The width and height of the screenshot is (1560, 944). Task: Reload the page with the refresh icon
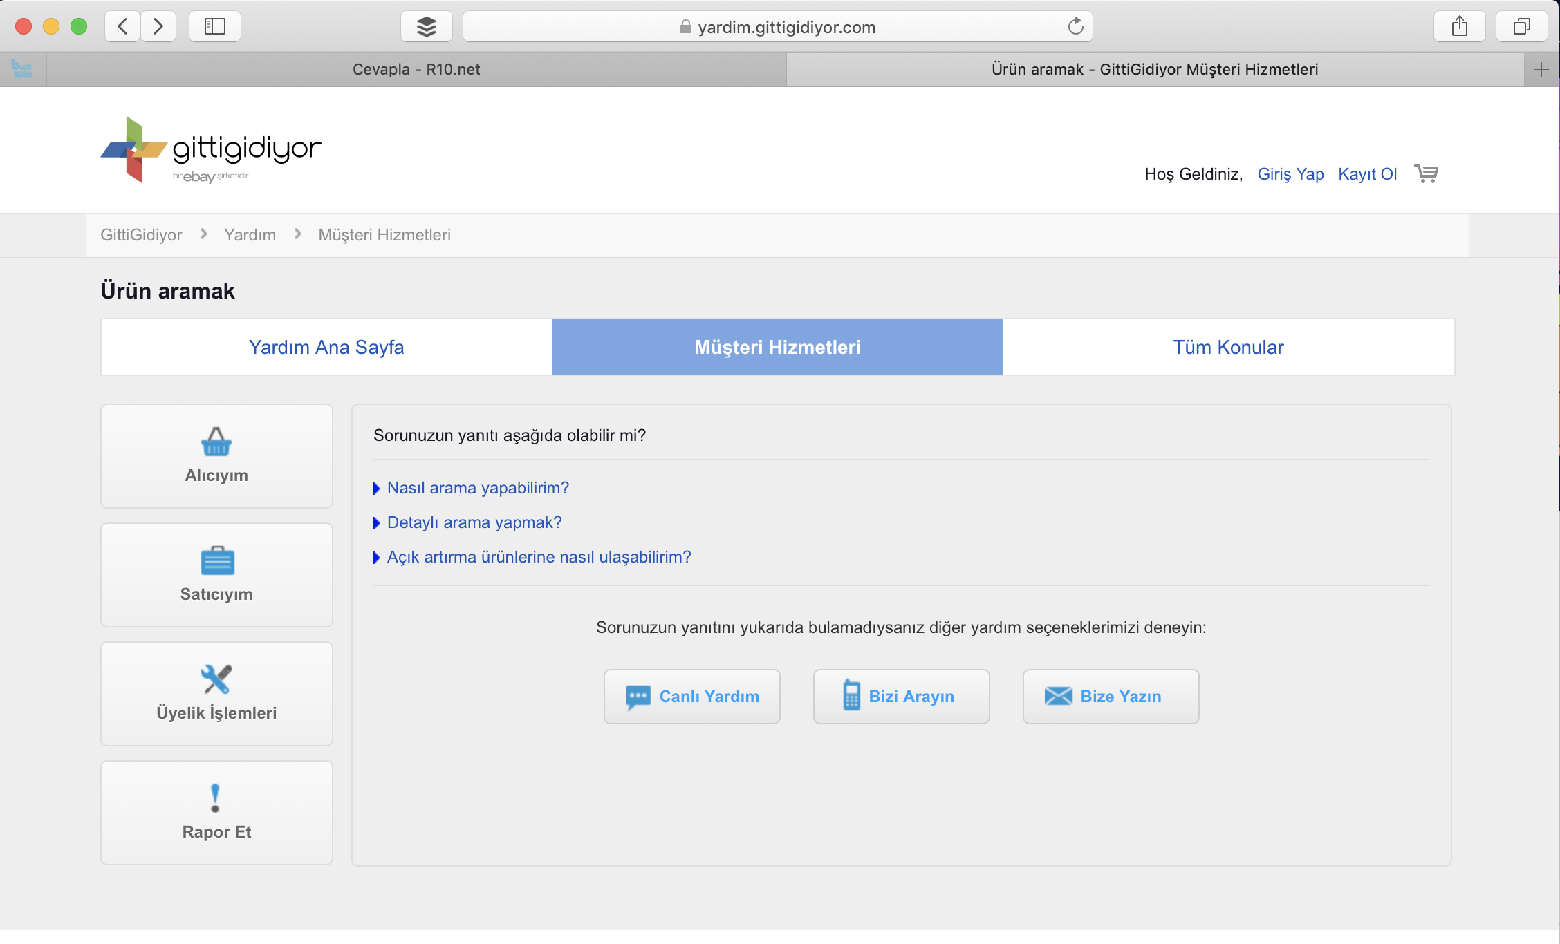tap(1075, 27)
